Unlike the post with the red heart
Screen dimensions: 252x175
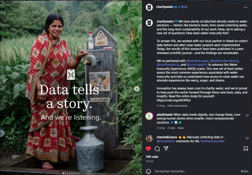(148, 149)
